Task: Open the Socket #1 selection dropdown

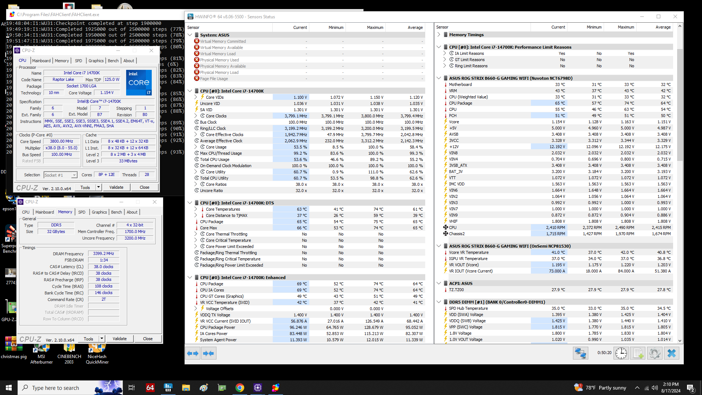Action: pos(61,175)
